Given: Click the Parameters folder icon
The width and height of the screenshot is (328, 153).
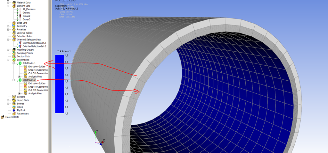Looking at the screenshot, I should [14, 114].
